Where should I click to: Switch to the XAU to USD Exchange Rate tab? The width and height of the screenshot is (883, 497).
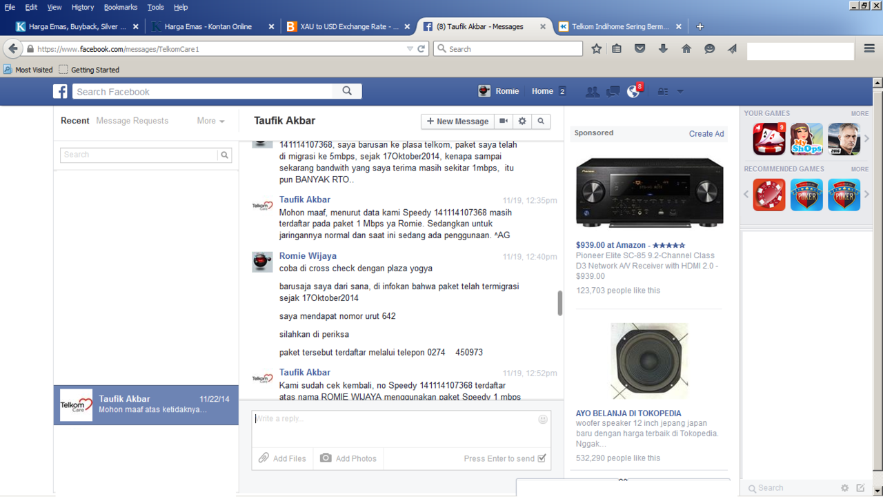350,27
